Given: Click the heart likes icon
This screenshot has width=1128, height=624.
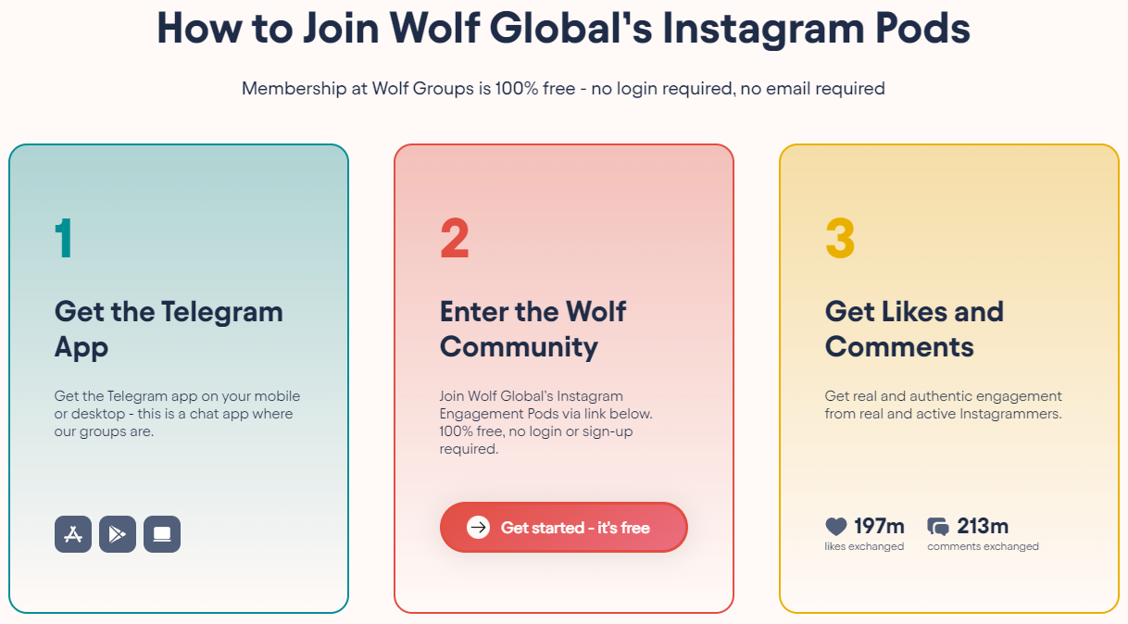Looking at the screenshot, I should pyautogui.click(x=836, y=527).
